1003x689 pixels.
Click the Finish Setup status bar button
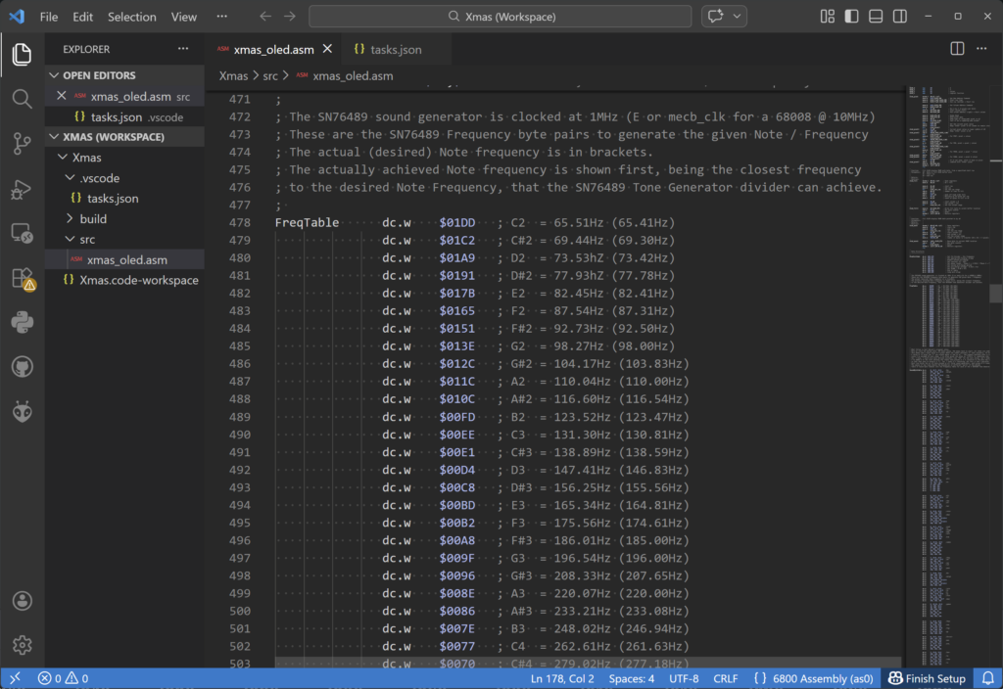point(927,678)
